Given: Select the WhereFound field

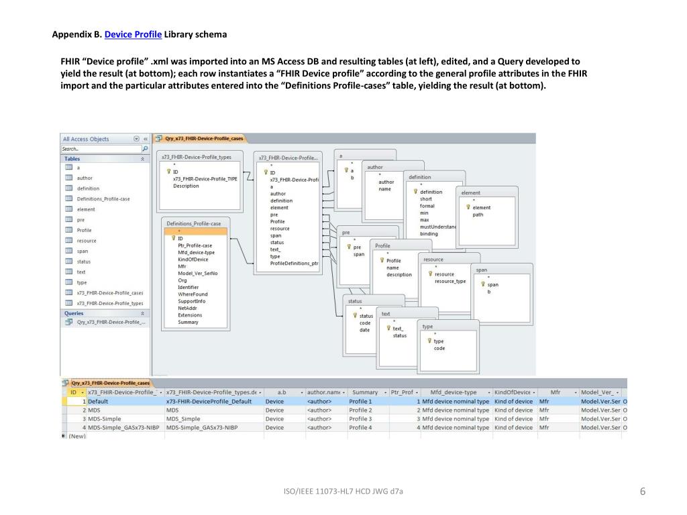Looking at the screenshot, I should click(193, 294).
